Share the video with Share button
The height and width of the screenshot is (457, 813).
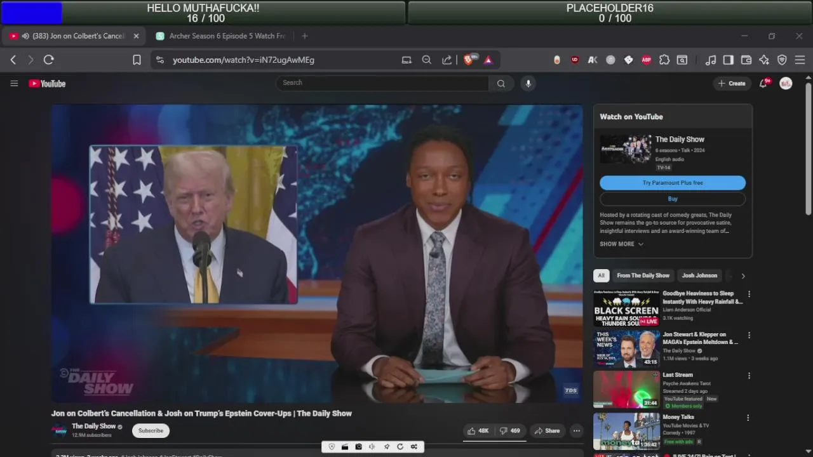coord(547,431)
